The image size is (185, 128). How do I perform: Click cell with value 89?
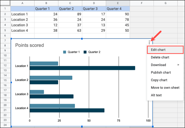pos(70,14)
